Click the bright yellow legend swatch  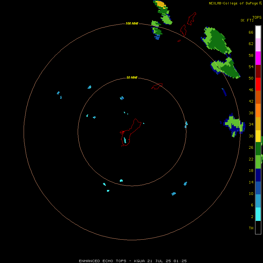[x=258, y=136]
